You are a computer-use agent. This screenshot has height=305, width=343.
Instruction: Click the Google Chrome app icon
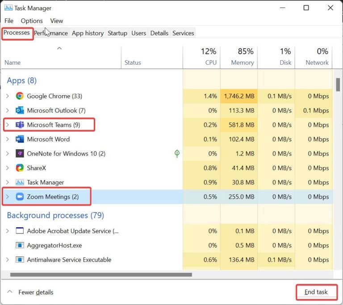coord(20,96)
